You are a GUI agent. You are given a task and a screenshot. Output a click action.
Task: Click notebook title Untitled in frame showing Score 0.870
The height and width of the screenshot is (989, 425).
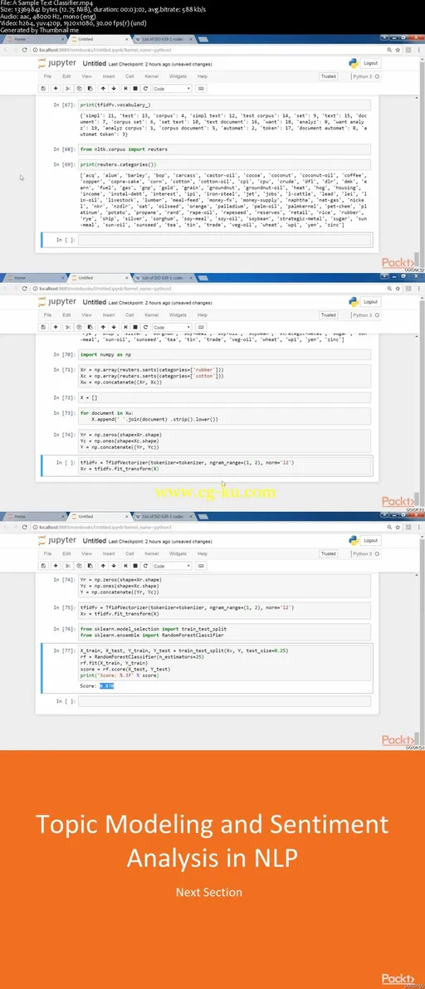(x=95, y=540)
